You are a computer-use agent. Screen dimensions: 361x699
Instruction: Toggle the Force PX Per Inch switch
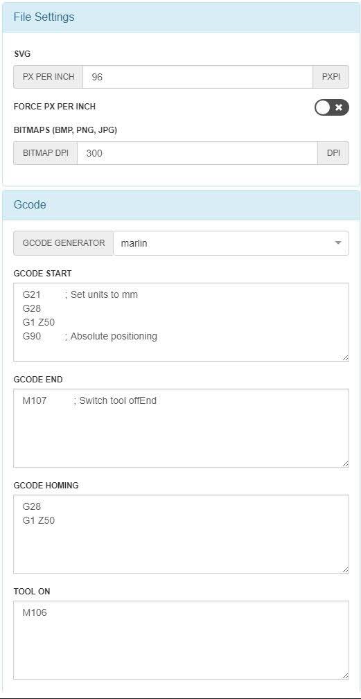point(332,107)
